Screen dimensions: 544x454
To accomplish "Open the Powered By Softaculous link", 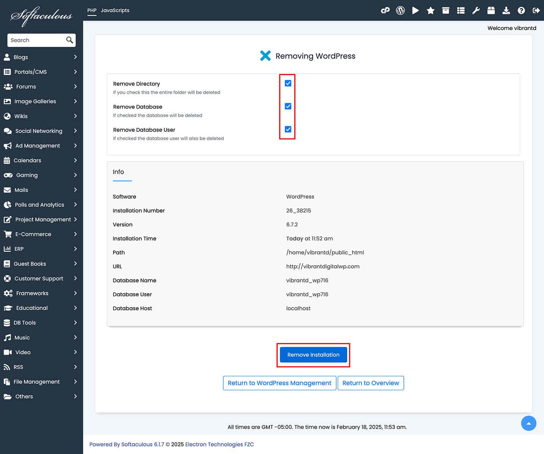I will (127, 444).
